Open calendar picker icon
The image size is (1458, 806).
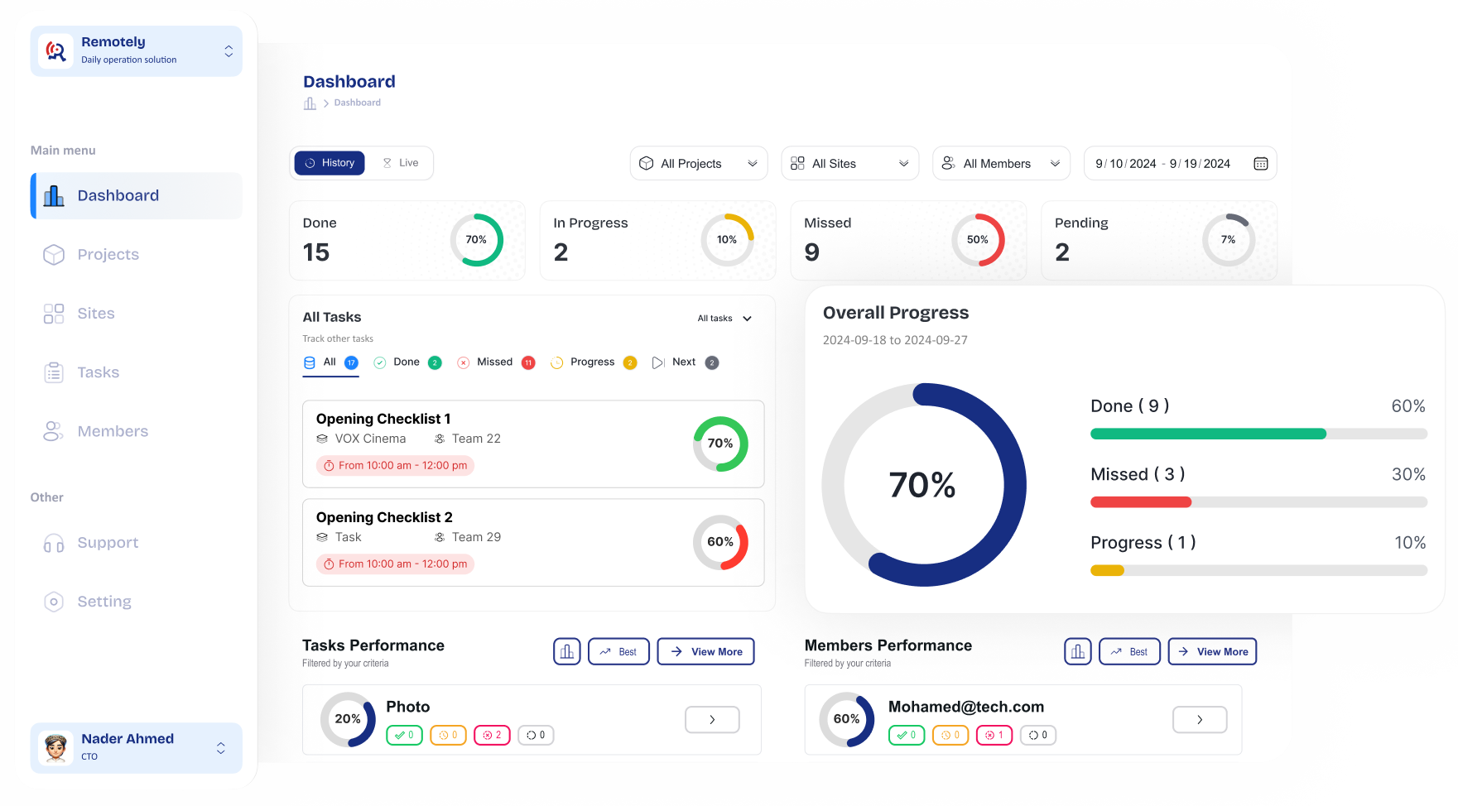click(1261, 164)
